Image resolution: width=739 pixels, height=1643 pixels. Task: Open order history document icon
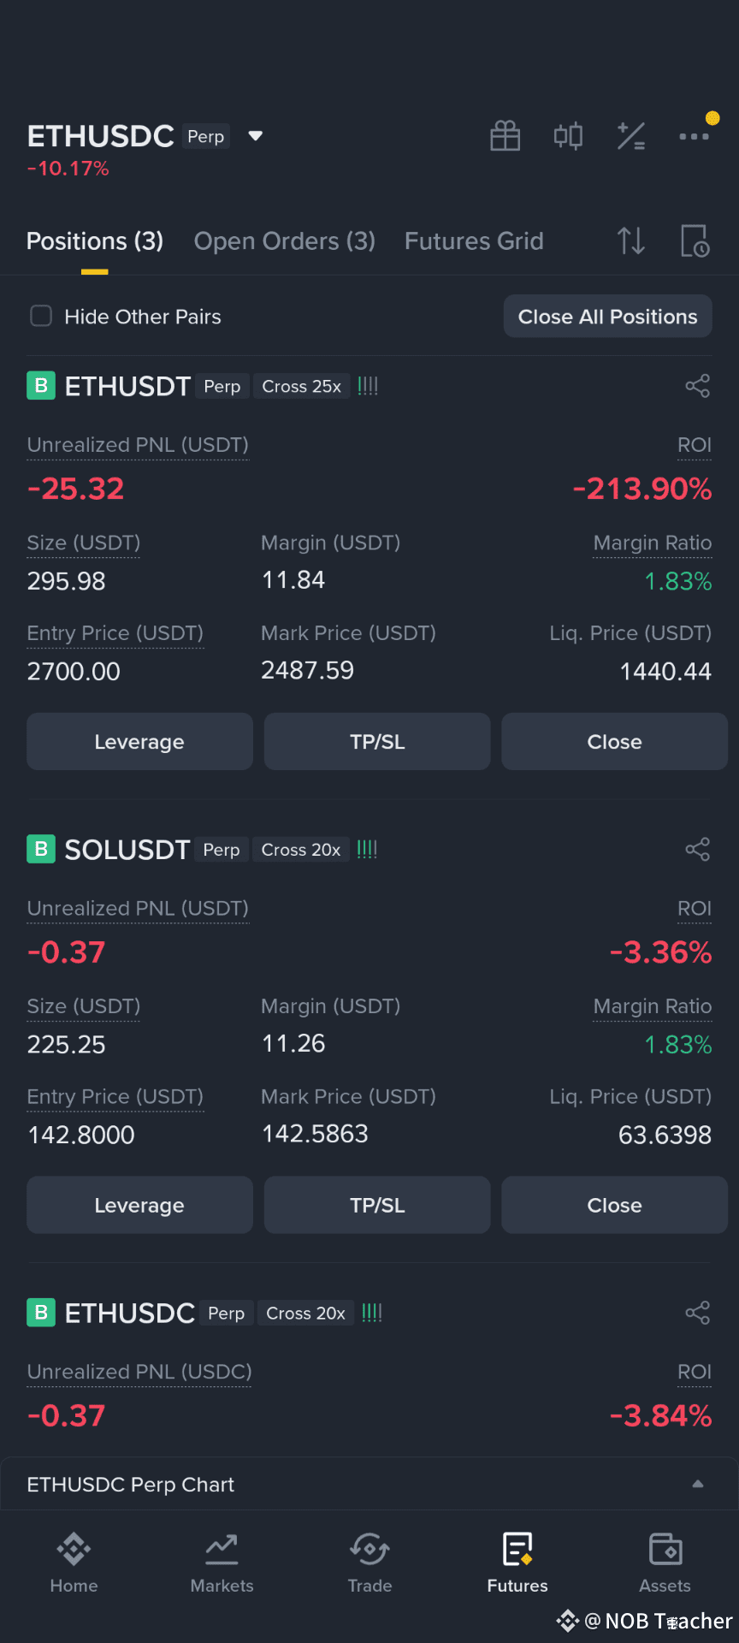(695, 241)
